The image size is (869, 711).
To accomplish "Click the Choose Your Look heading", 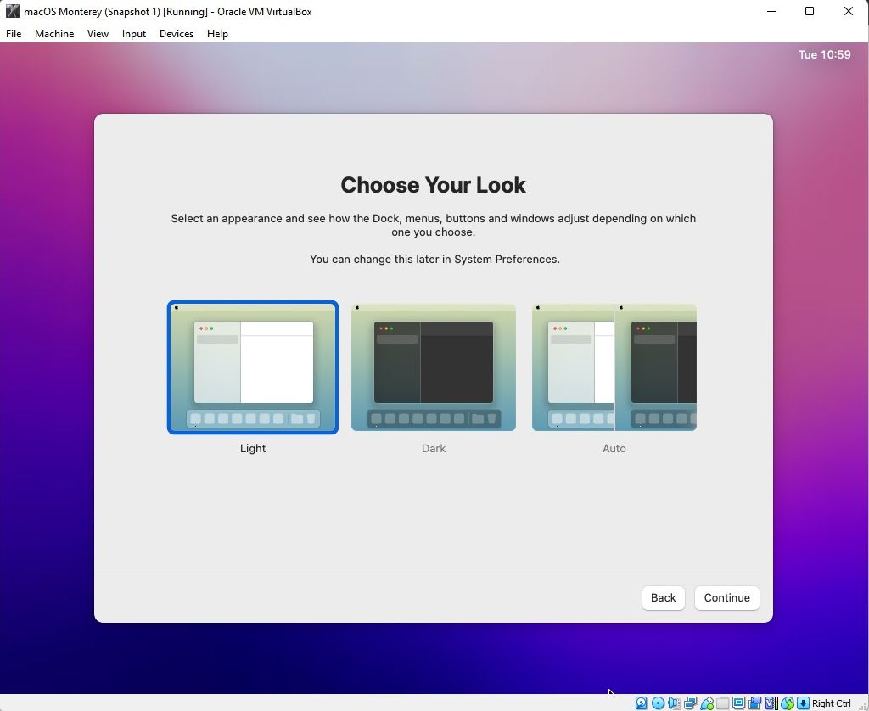I will pos(434,185).
